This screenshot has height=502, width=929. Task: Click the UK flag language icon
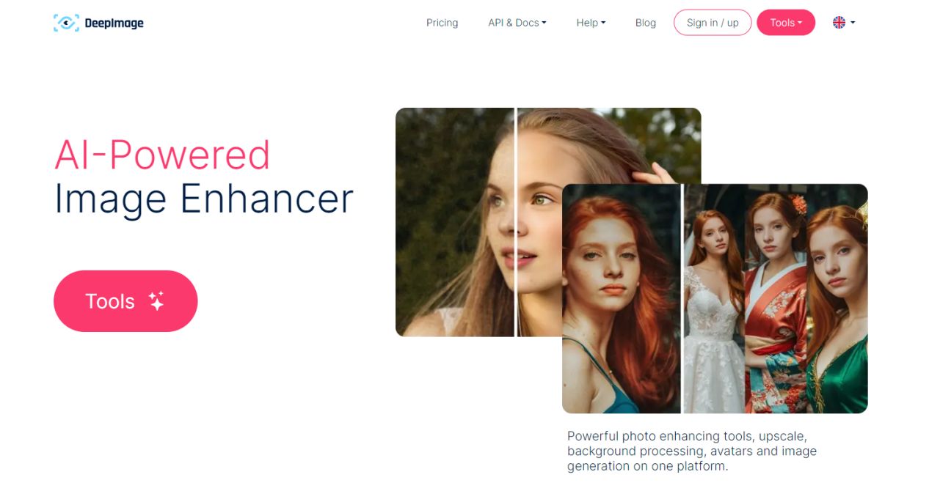tap(839, 23)
